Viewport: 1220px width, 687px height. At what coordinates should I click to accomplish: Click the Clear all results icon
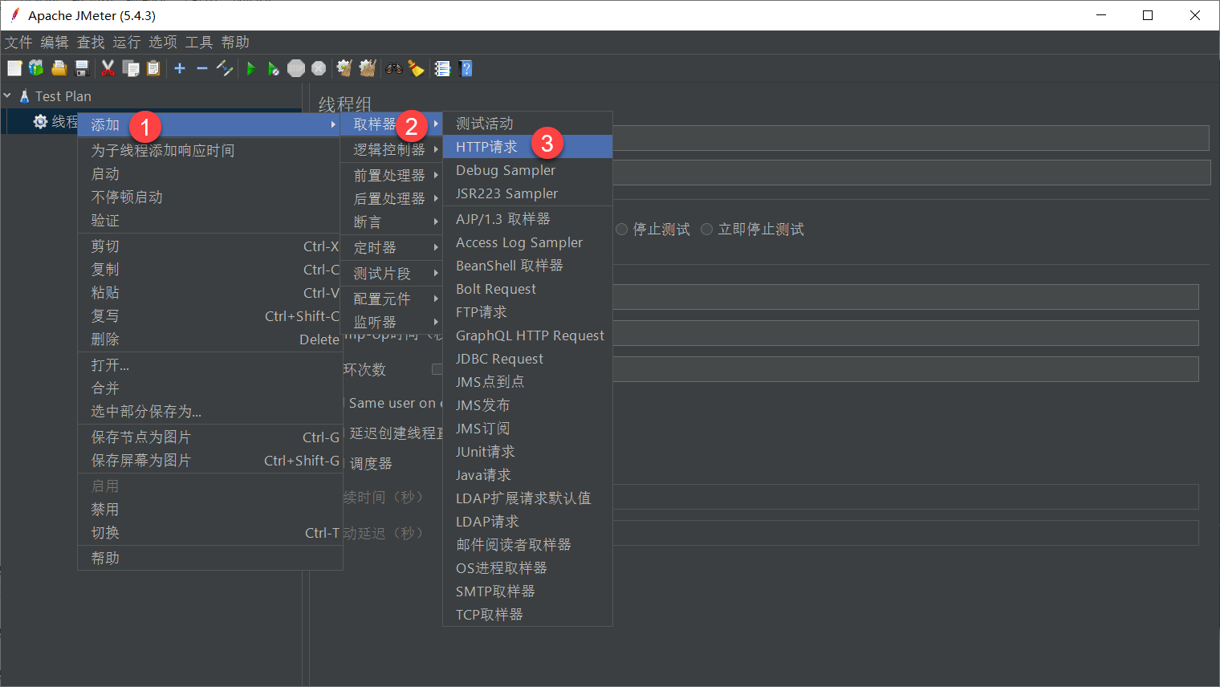pos(368,68)
